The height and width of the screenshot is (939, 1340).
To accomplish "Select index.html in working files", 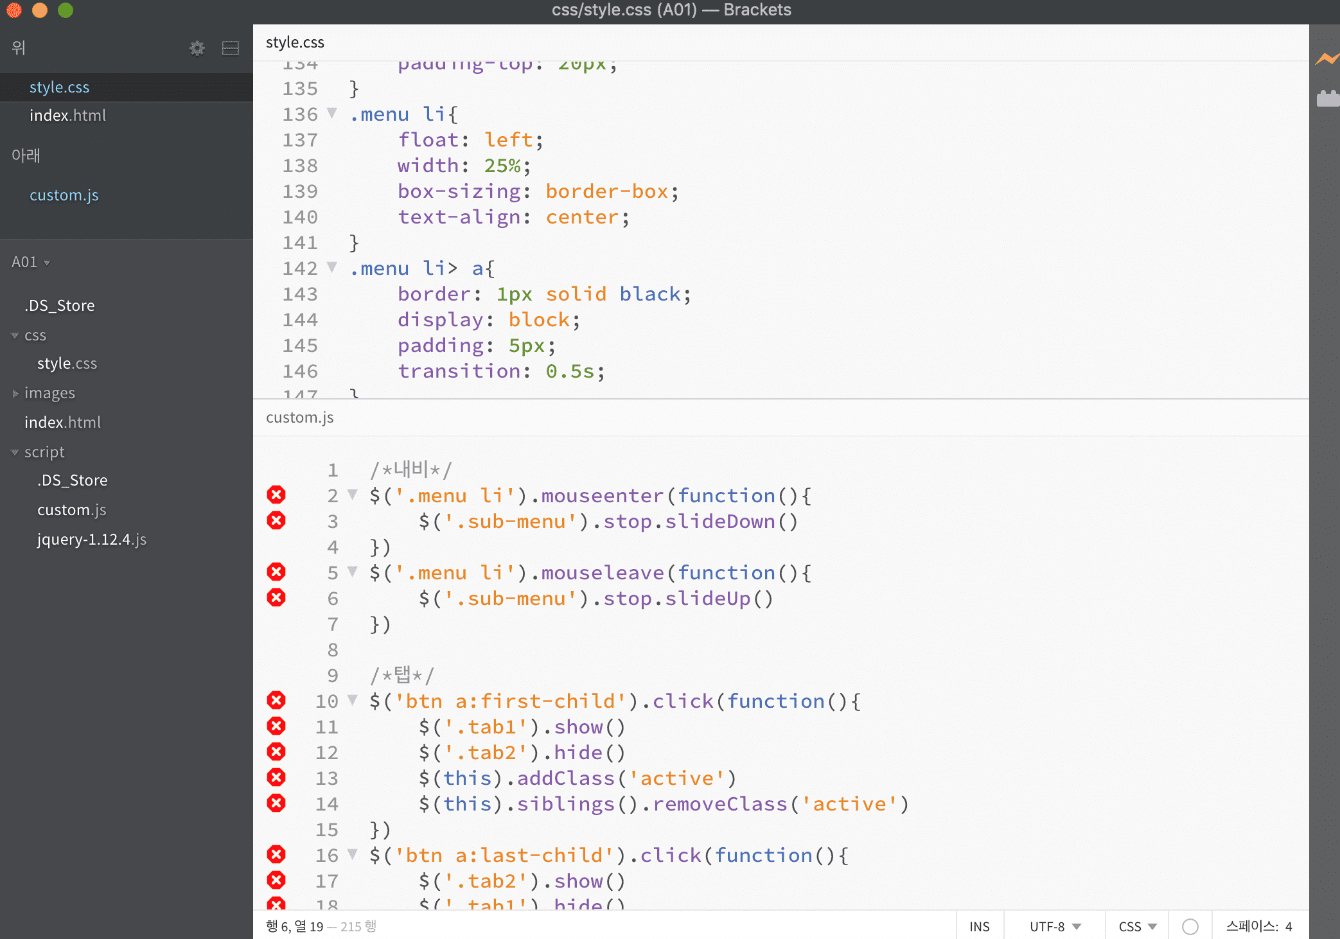I will pos(67,116).
